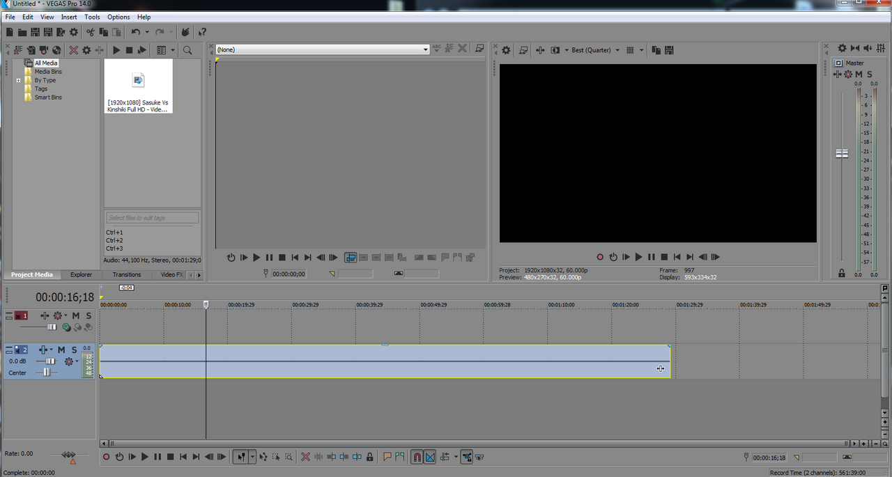Switch to the Transitions tab
This screenshot has width=892, height=477.
(x=127, y=274)
